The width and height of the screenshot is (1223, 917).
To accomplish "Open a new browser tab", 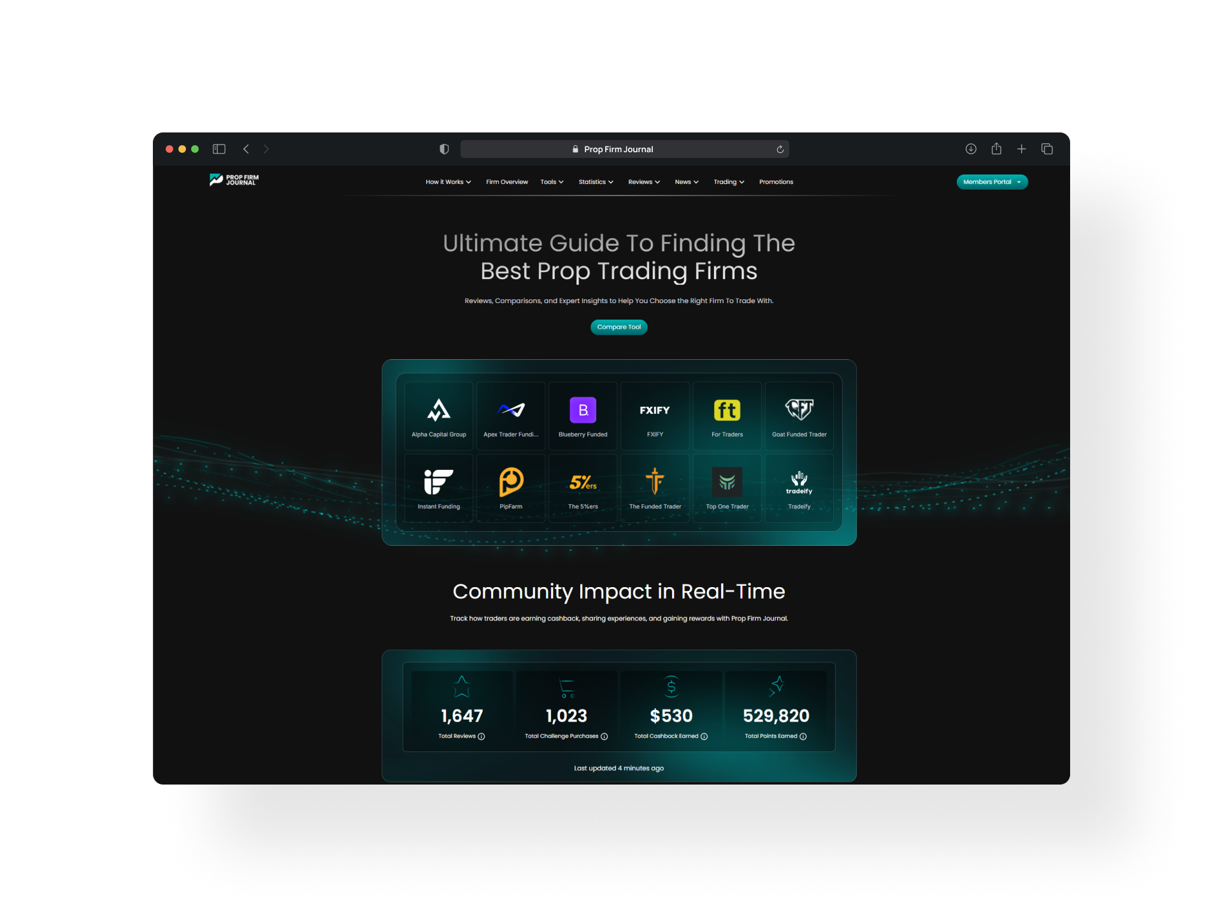I will (1022, 149).
